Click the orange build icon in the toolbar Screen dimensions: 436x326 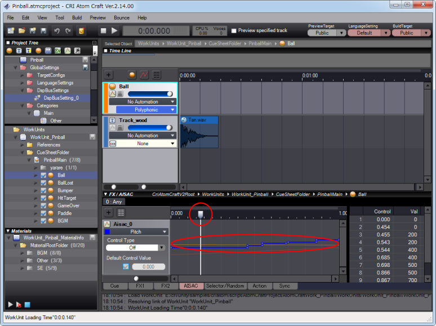pos(82,30)
